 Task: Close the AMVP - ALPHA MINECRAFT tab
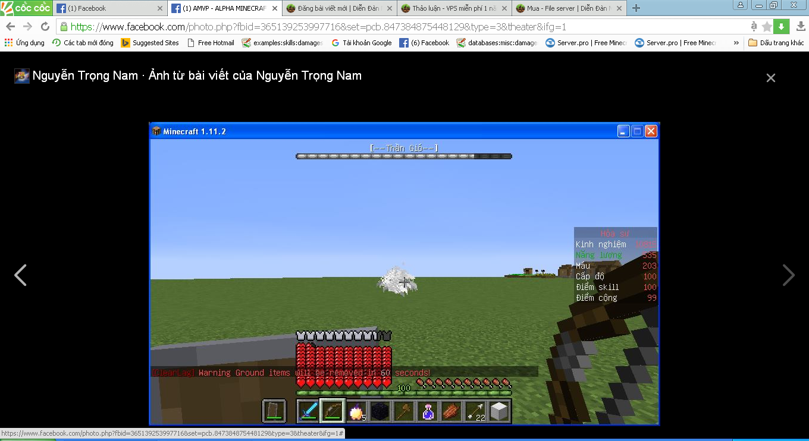(x=274, y=8)
